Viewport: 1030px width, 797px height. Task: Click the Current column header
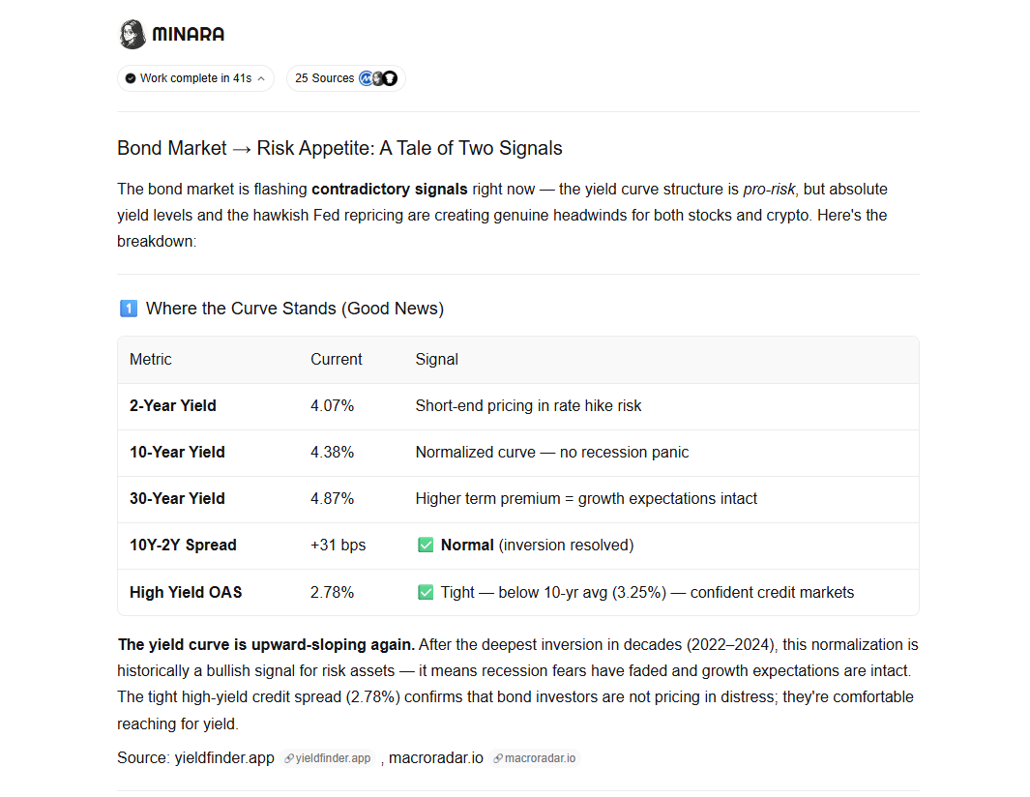(x=337, y=360)
